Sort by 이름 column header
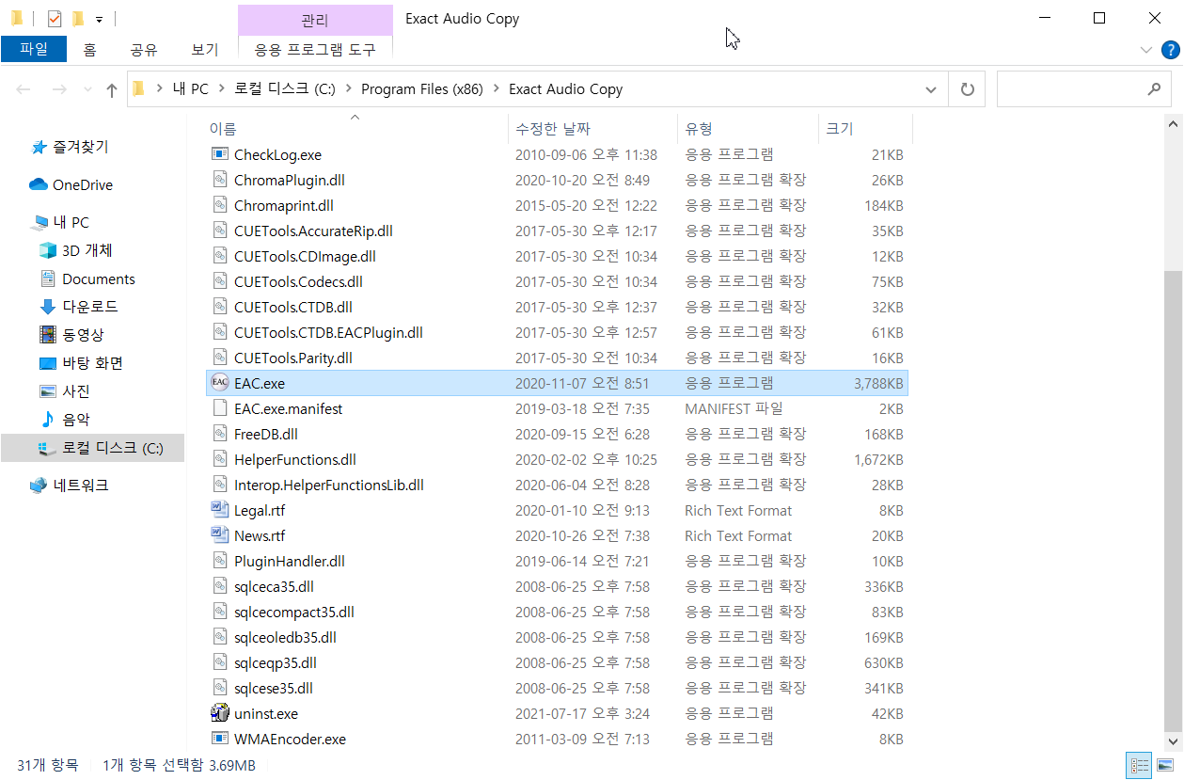The image size is (1184, 780). click(x=355, y=128)
